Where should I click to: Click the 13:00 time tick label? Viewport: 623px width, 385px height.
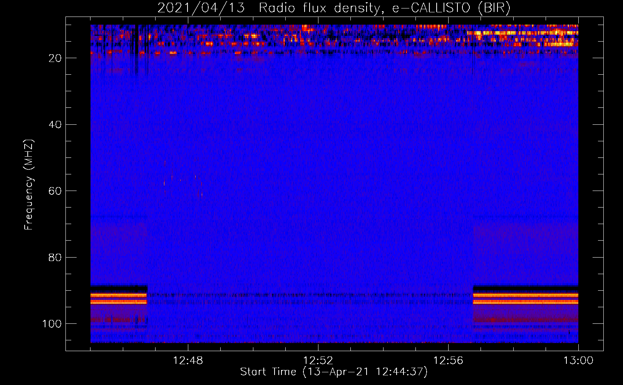coord(578,361)
